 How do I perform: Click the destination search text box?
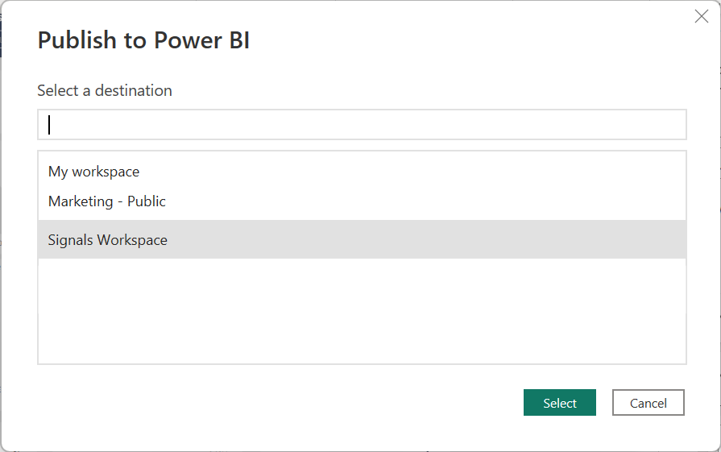pos(362,125)
